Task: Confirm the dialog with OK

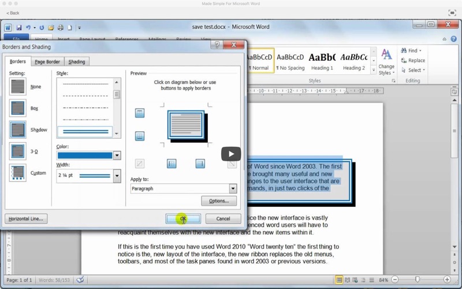Action: coord(183,218)
